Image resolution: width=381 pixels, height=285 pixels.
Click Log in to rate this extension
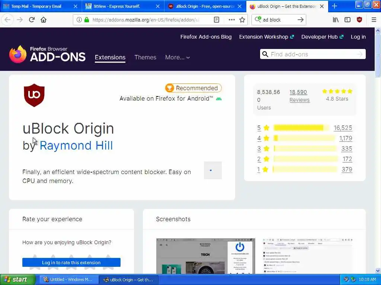pos(71,262)
